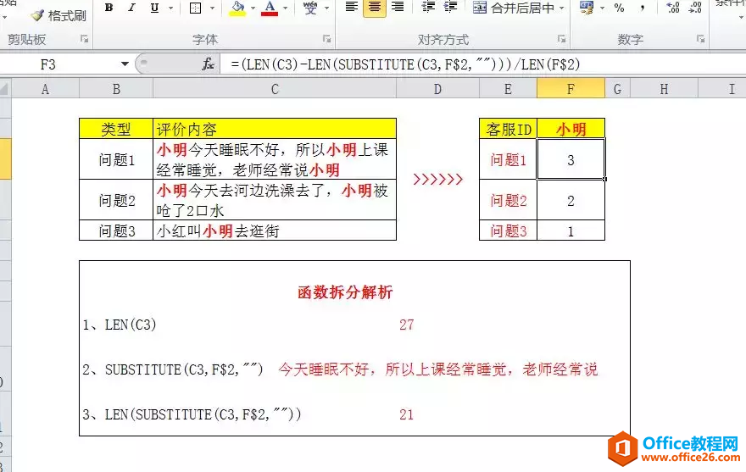
Task: Click the cell borders icon
Action: point(196,8)
